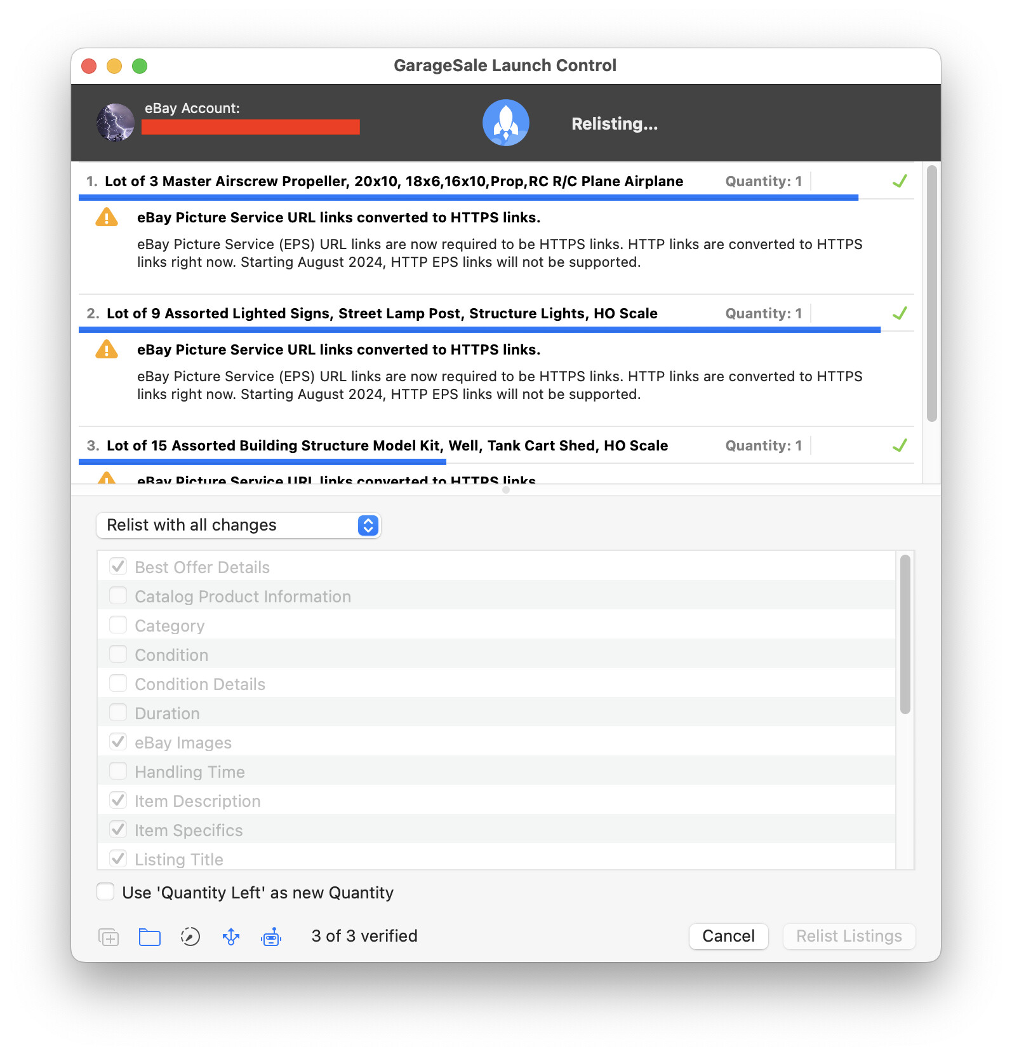Click the split-view divider handle dot
Screen dimensions: 1012x1056
(x=506, y=490)
